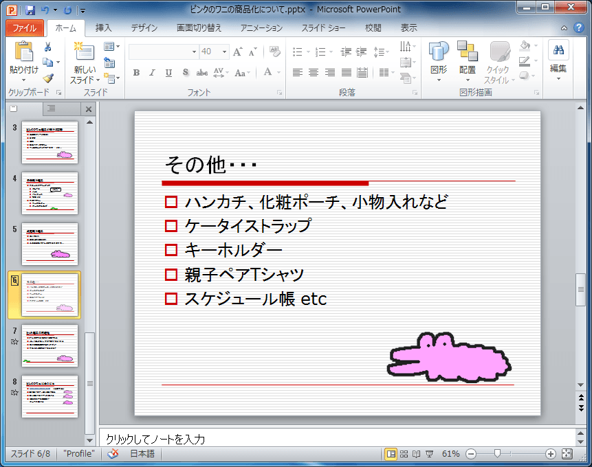Switch to the スライドショー tab
592x467 pixels.
[322, 28]
